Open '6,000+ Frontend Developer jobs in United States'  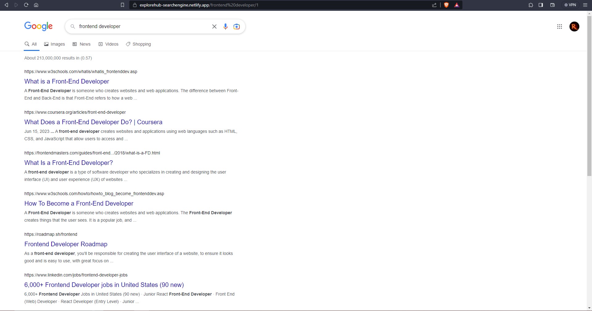(x=104, y=285)
